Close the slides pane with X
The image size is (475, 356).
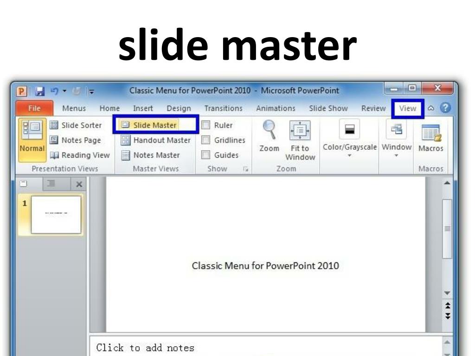point(79,184)
